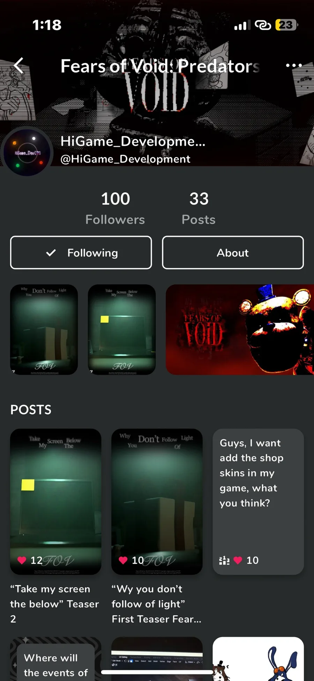Tap the back arrow icon

coord(19,65)
